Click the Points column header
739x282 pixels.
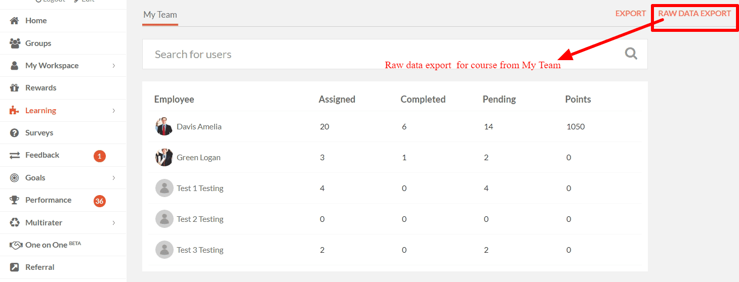click(x=578, y=100)
